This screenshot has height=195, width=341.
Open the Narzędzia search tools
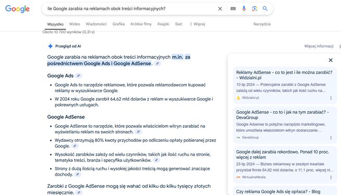click(262, 24)
